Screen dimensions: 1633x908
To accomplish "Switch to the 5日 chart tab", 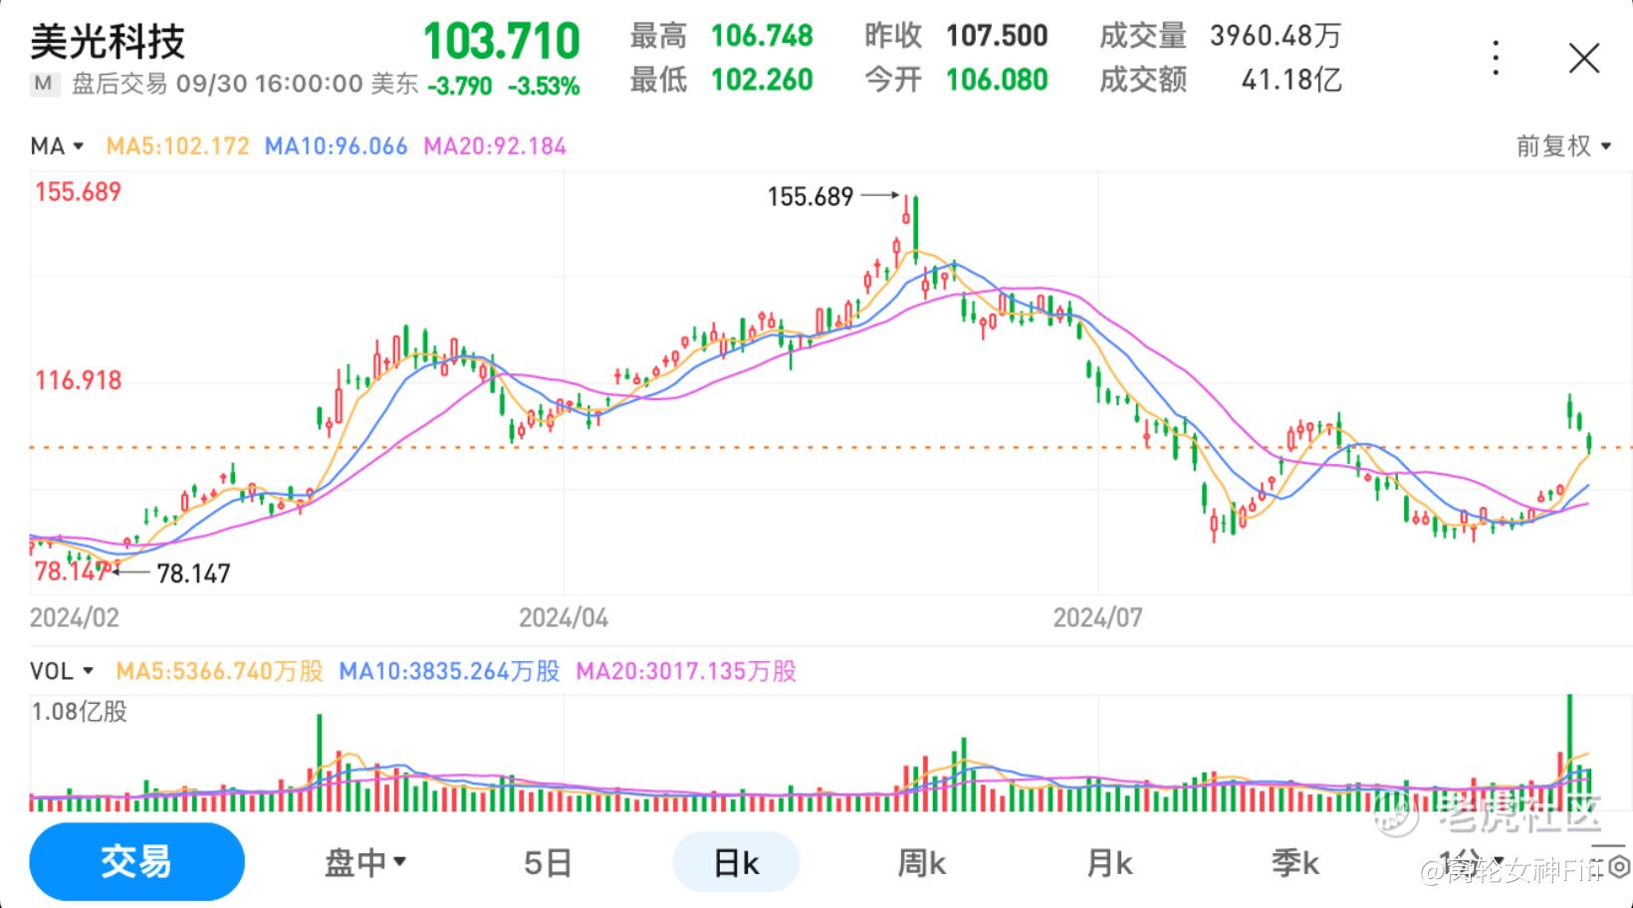I will (548, 862).
